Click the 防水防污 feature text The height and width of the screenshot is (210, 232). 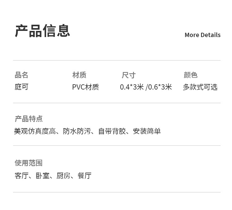click(x=77, y=131)
